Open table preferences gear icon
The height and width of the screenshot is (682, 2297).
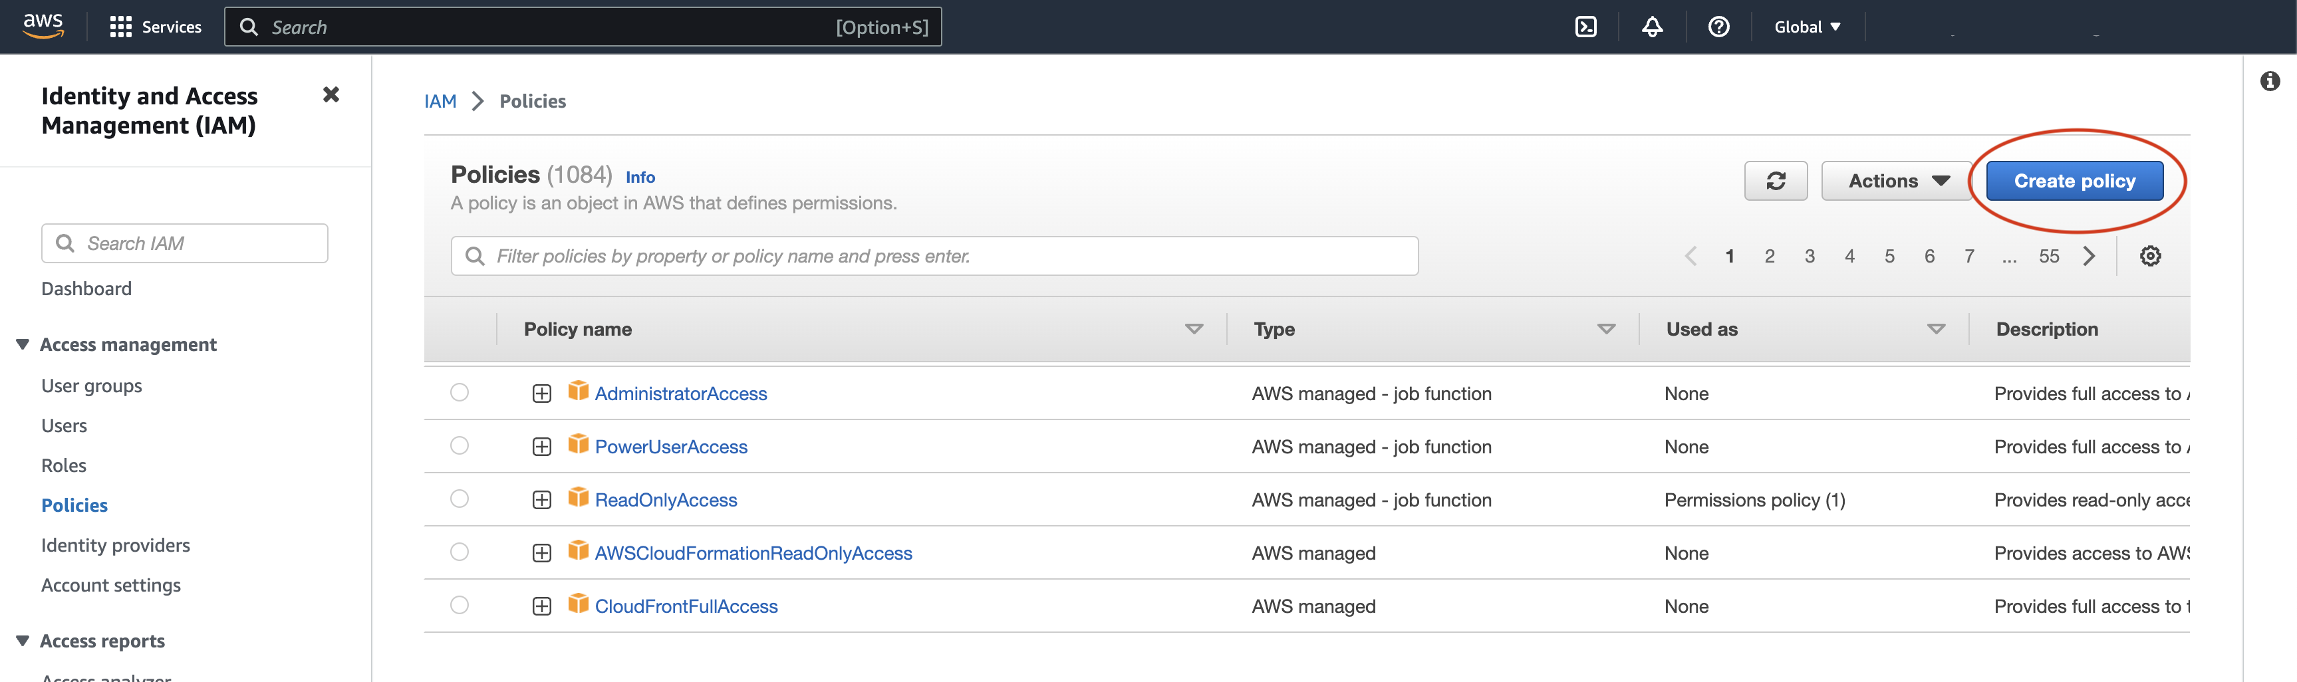tap(2150, 256)
